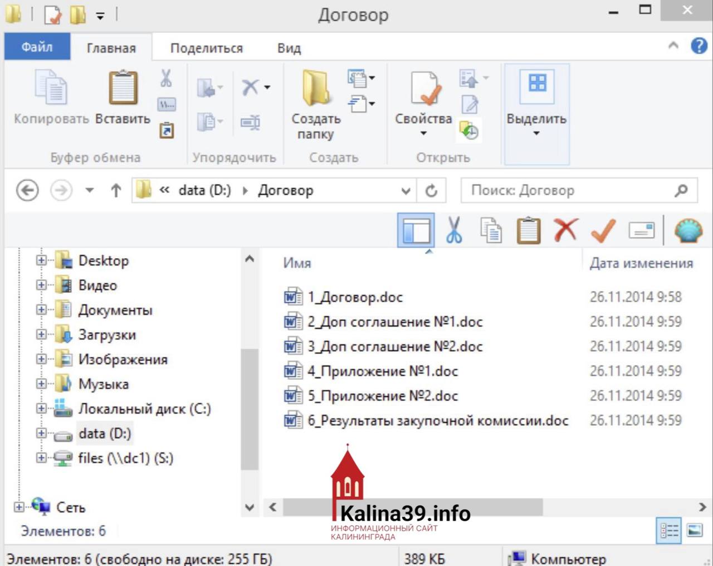This screenshot has width=713, height=566.
Task: Expand the Desktop tree node
Action: point(41,260)
